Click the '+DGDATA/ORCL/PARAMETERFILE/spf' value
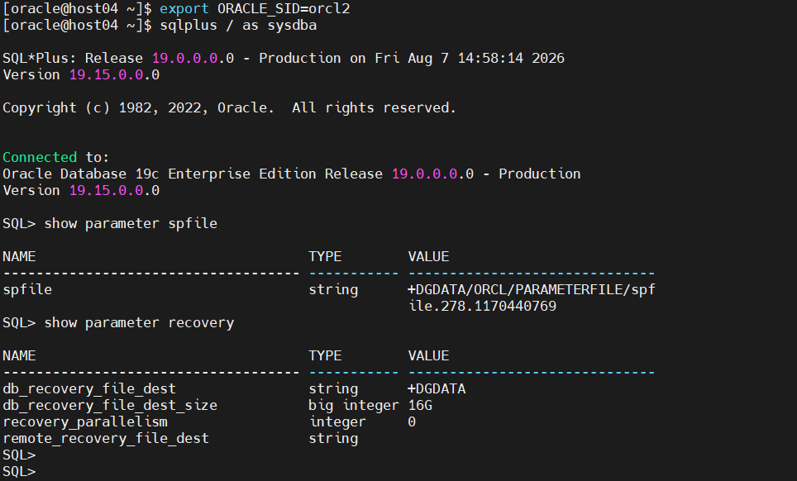Viewport: 797px width, 481px height. (x=531, y=289)
